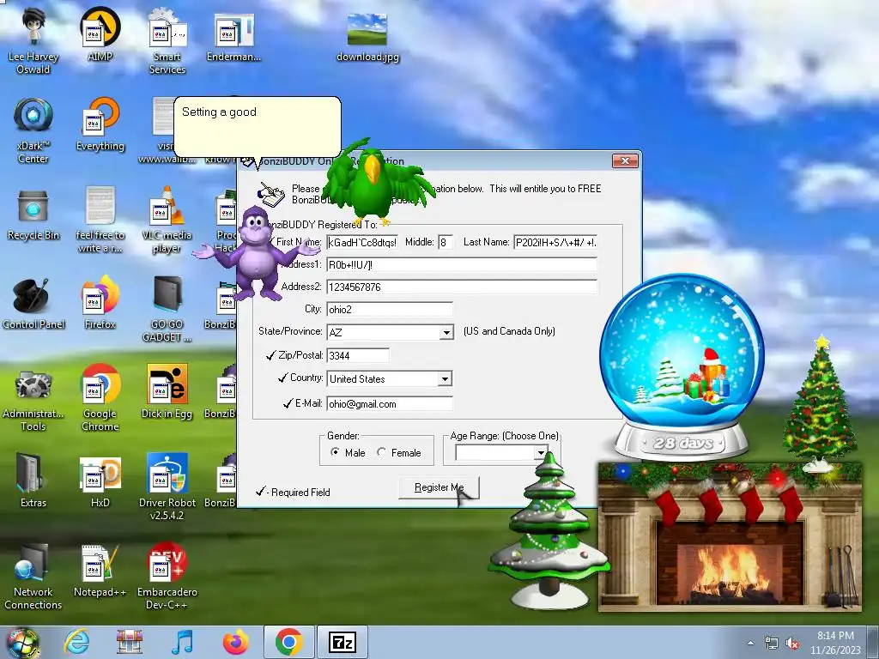Open the 'feel free to write a r...' text file
This screenshot has width=879, height=659.
100,220
